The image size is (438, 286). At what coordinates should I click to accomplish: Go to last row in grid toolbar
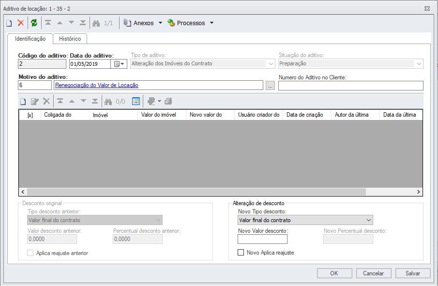(x=95, y=101)
